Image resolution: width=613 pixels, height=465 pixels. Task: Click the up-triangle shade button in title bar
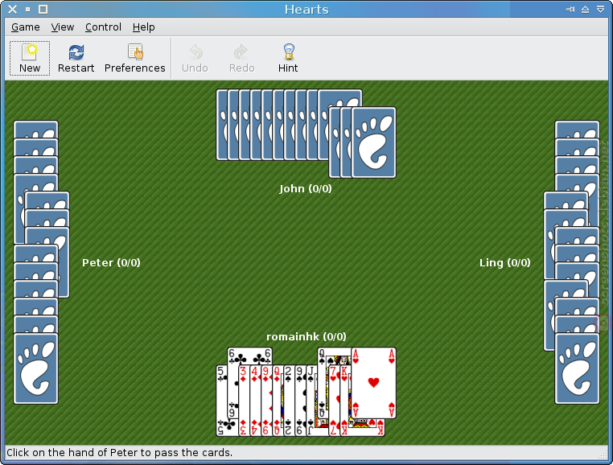pos(585,9)
